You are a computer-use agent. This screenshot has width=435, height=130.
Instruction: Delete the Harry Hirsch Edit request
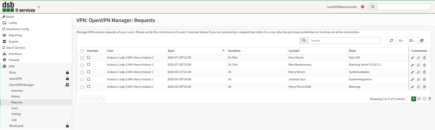(x=424, y=87)
